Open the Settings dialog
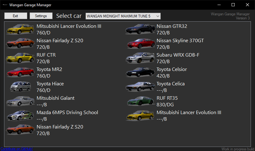 click(x=41, y=16)
